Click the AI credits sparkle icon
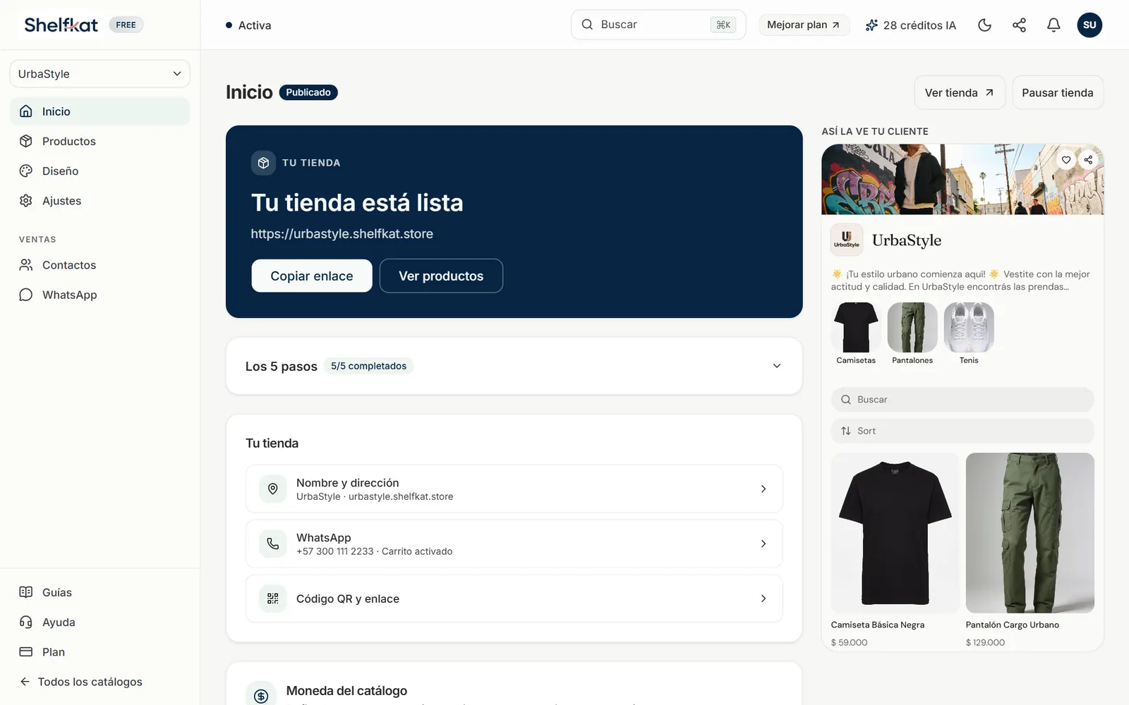Image resolution: width=1129 pixels, height=705 pixels. tap(872, 25)
